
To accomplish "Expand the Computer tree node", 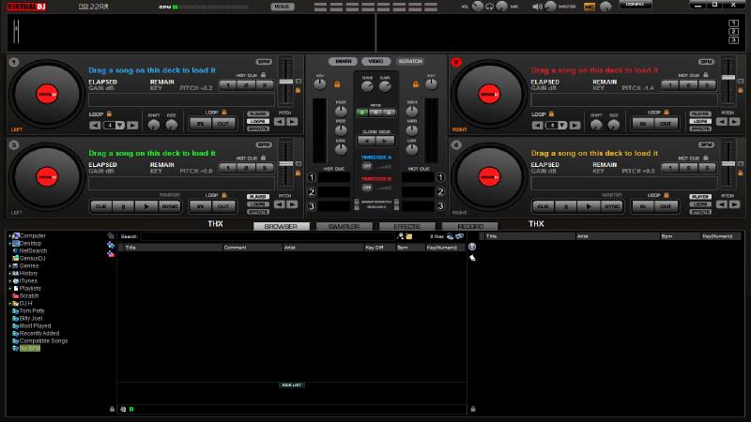I will pyautogui.click(x=9, y=236).
